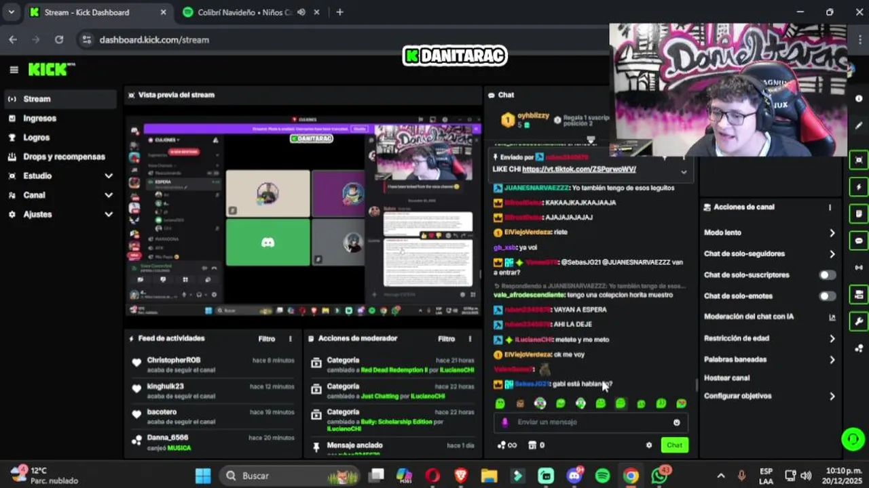Screen dimensions: 869x488
Task: Click the Enviar un mensaje input field
Action: [591, 422]
